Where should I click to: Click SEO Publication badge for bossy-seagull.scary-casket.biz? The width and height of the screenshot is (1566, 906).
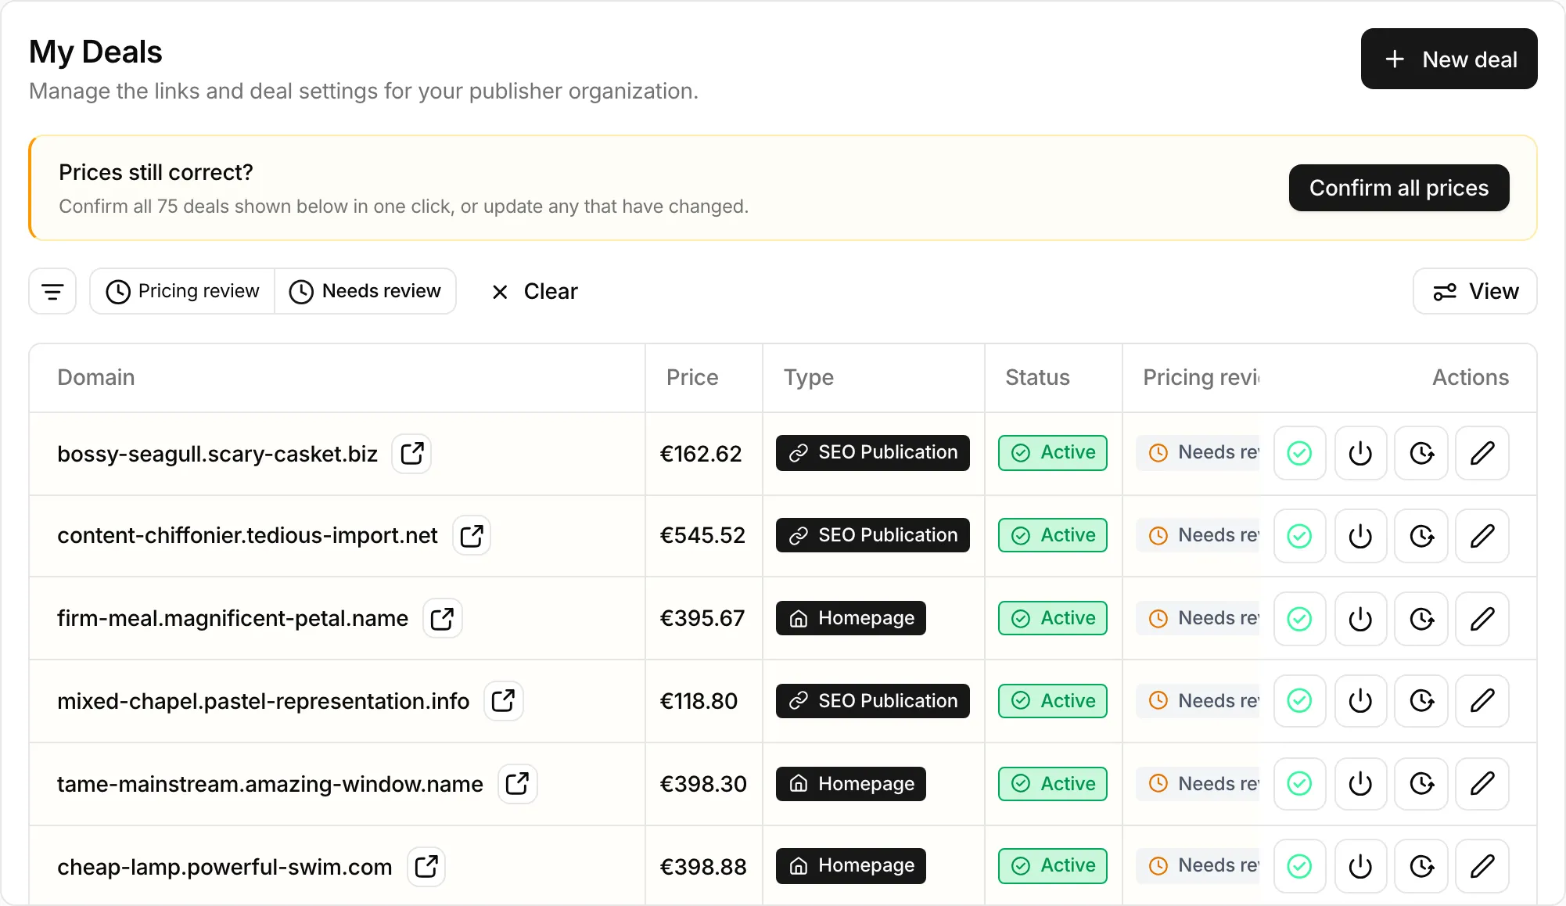point(872,452)
